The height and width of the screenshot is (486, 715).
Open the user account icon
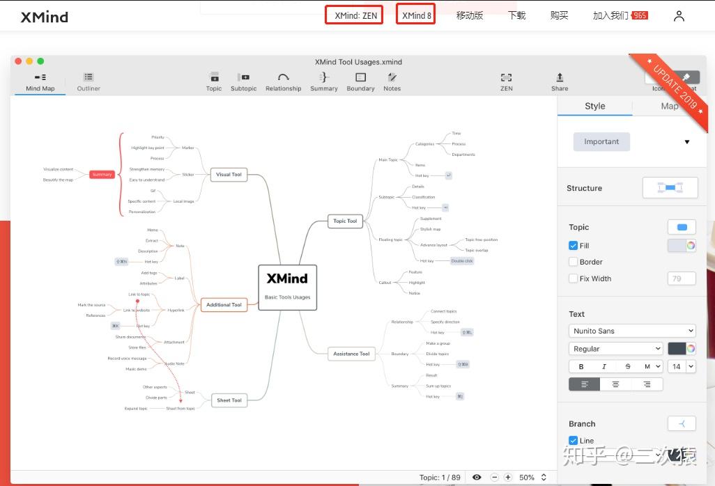pyautogui.click(x=679, y=16)
